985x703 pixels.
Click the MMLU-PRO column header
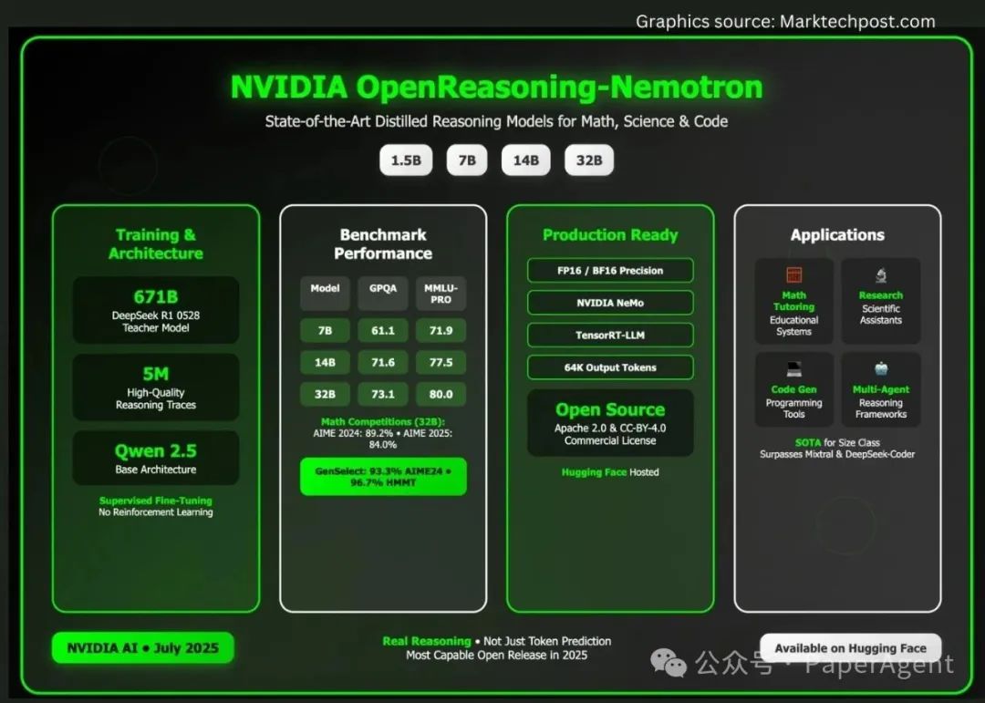click(x=441, y=294)
